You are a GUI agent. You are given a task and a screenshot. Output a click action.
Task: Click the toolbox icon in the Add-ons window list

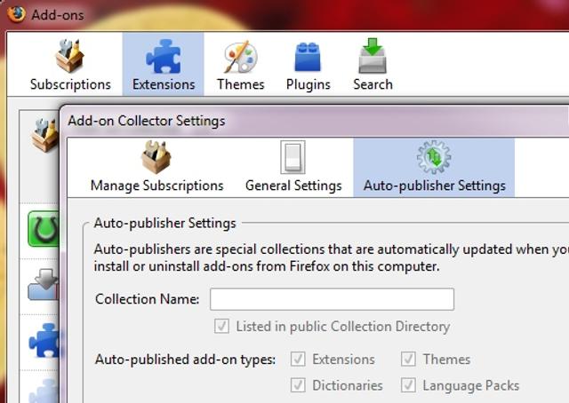click(45, 135)
